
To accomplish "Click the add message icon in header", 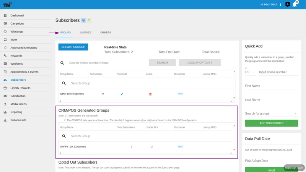I will [288, 4].
